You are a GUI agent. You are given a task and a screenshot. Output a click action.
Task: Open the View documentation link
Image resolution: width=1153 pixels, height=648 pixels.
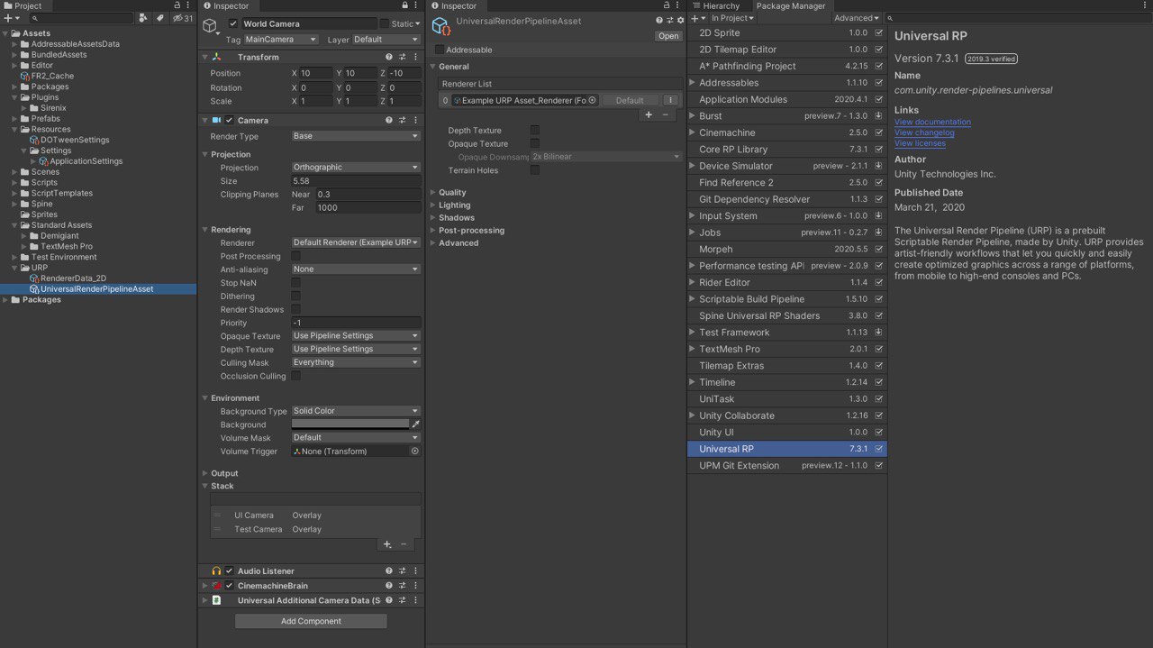[932, 122]
